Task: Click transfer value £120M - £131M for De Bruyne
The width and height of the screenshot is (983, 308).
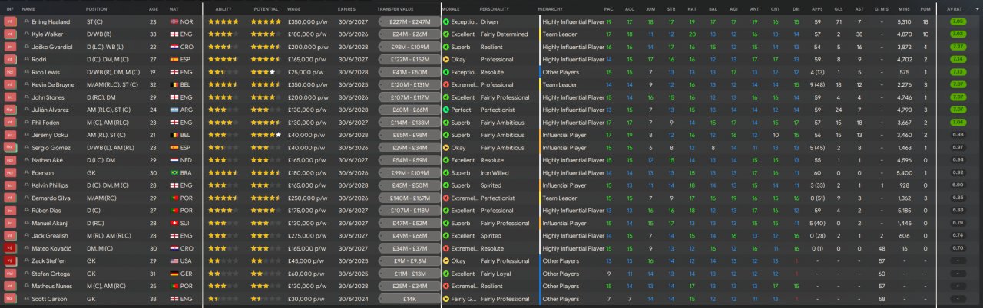Action: tap(408, 85)
